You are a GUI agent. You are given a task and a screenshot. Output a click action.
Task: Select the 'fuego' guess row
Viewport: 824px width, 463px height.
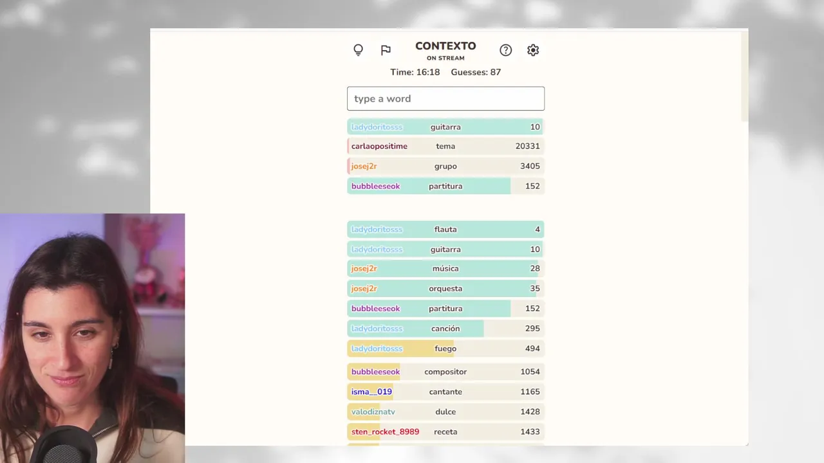click(445, 348)
